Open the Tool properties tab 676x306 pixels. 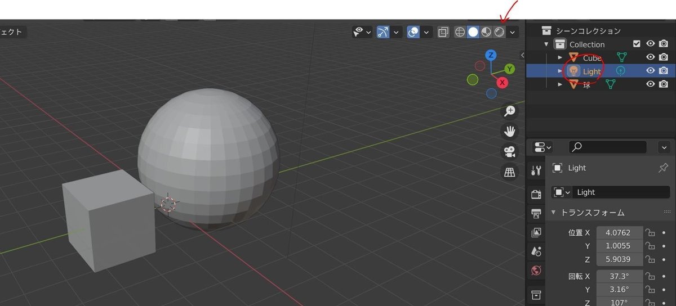pyautogui.click(x=536, y=170)
